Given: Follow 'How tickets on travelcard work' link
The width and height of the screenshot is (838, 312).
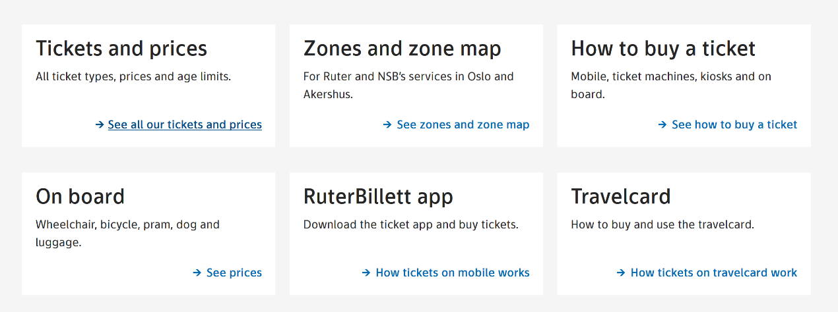Looking at the screenshot, I should [x=714, y=273].
